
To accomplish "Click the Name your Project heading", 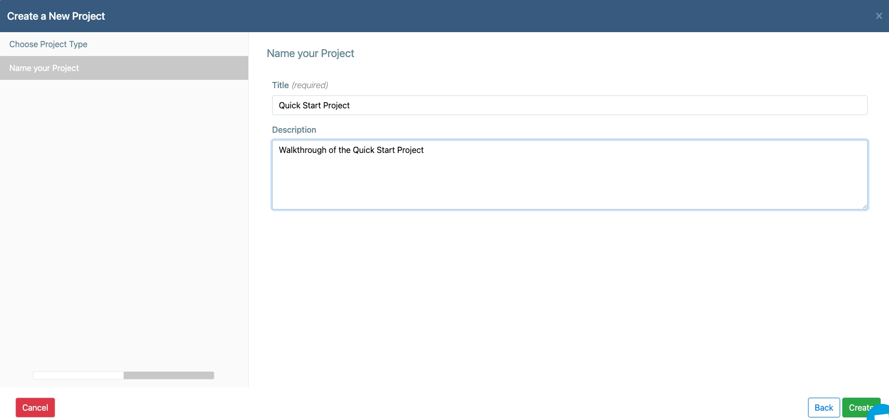I will pos(310,53).
